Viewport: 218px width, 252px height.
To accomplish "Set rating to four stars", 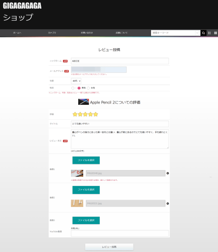I will (x=90, y=114).
